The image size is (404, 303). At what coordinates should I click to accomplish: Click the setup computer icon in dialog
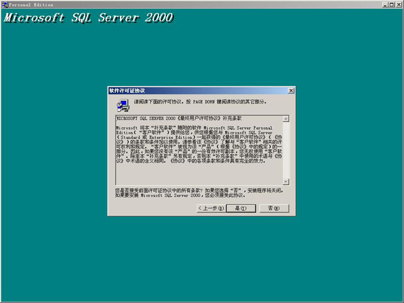[123, 105]
